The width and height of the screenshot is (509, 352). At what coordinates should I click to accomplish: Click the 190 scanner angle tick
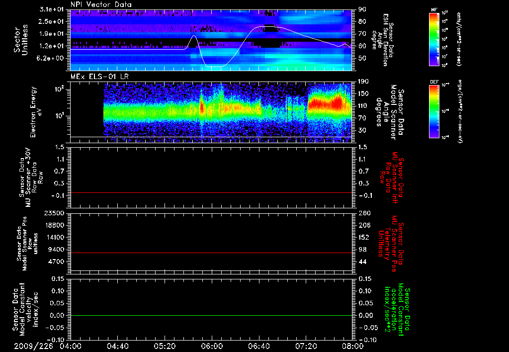[x=364, y=82]
